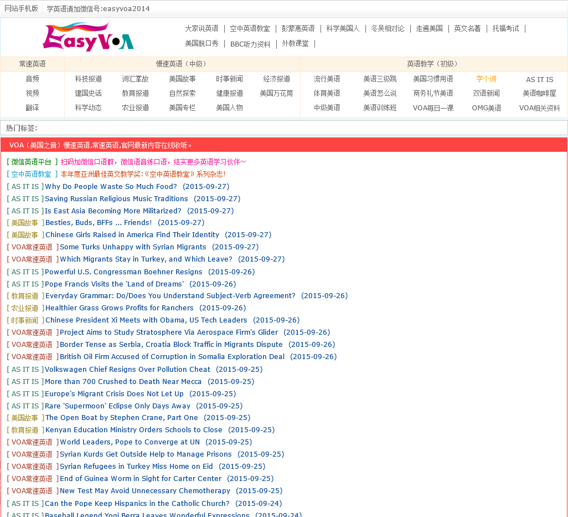This screenshot has width=568, height=517.
Task: Open the 网站手机版 link
Action: (22, 8)
